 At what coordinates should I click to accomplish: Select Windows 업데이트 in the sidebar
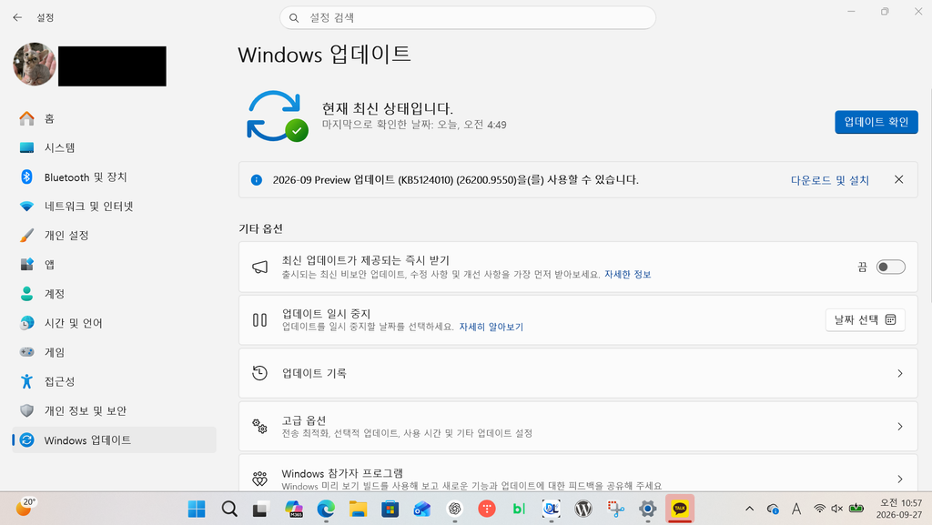(x=113, y=440)
